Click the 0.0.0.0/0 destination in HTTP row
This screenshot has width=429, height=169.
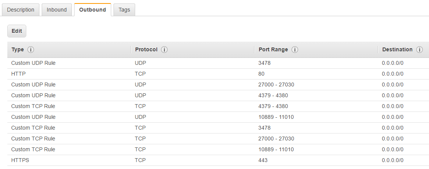coord(392,74)
